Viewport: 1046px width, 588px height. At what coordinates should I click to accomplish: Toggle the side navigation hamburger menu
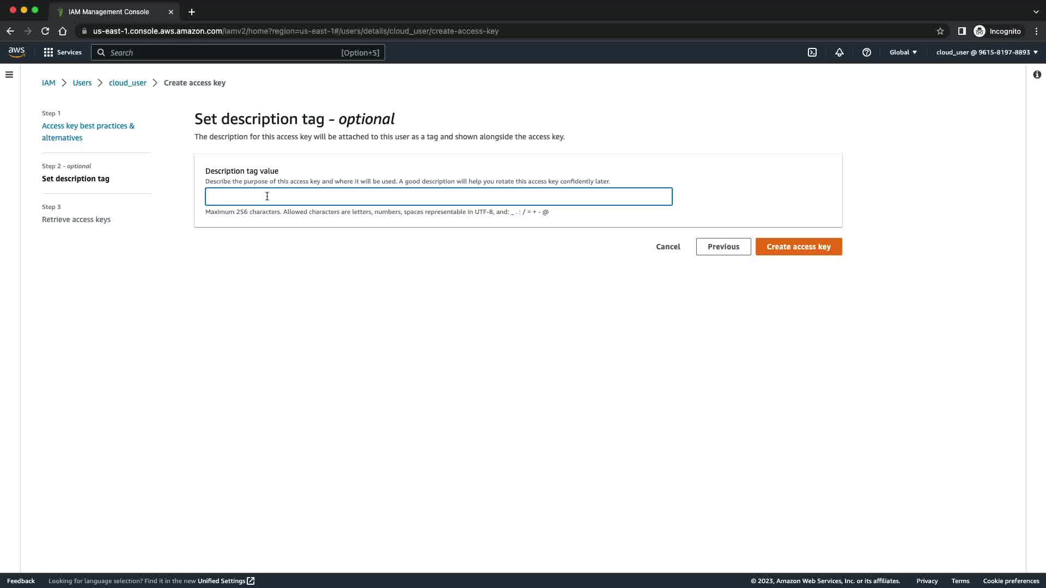[x=9, y=75]
